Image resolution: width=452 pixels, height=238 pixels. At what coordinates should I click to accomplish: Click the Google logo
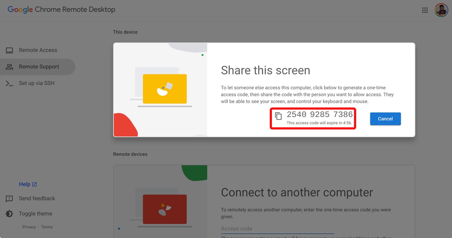click(20, 10)
